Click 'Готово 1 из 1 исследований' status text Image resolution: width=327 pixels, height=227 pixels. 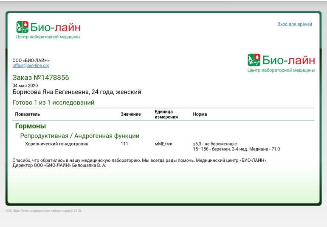point(54,102)
